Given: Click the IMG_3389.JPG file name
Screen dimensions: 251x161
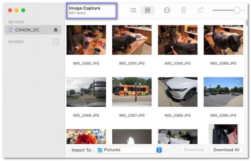Looking at the screenshot, I should 223,63.
